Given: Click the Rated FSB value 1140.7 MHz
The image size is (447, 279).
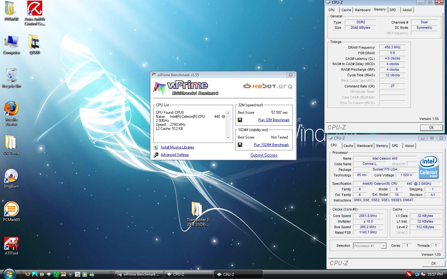Looking at the screenshot, I should pos(368,232).
